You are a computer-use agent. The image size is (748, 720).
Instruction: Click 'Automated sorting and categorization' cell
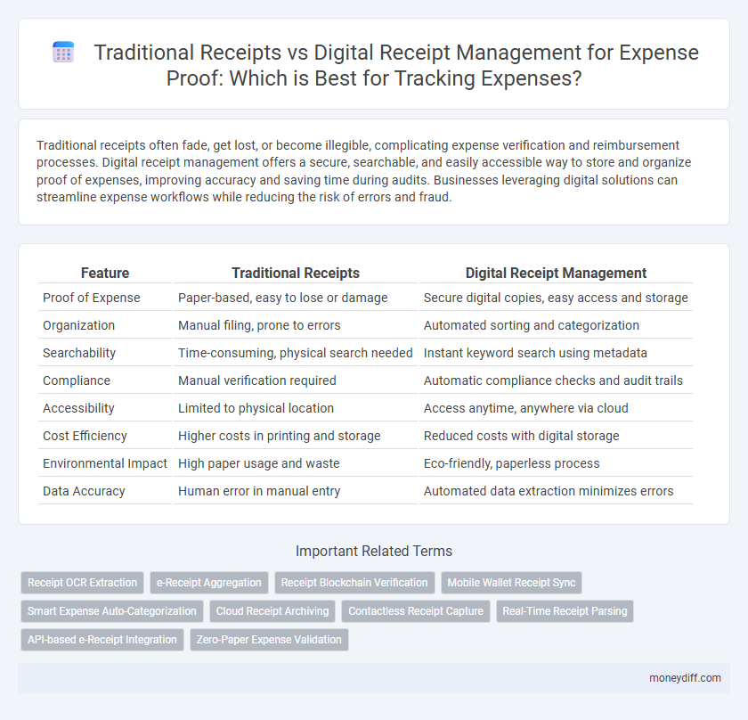[532, 325]
